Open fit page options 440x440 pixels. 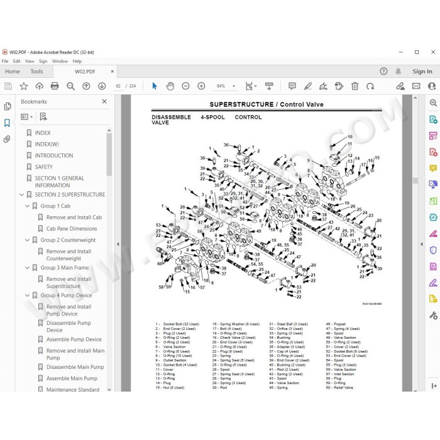point(251,86)
